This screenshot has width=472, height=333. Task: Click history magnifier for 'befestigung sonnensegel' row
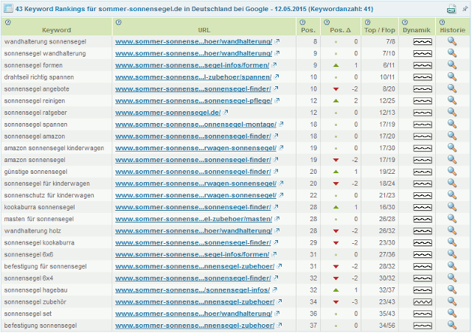(x=451, y=324)
